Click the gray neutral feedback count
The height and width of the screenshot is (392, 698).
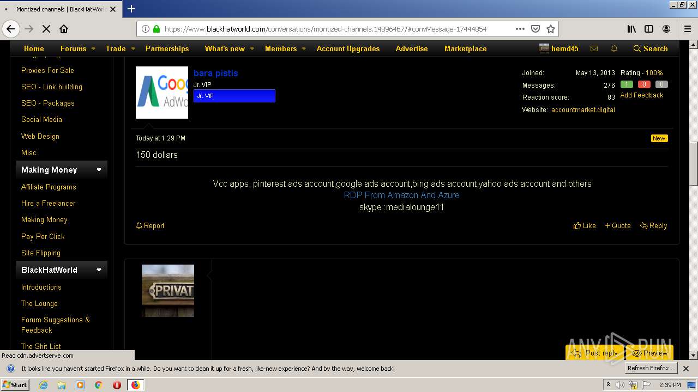point(661,84)
